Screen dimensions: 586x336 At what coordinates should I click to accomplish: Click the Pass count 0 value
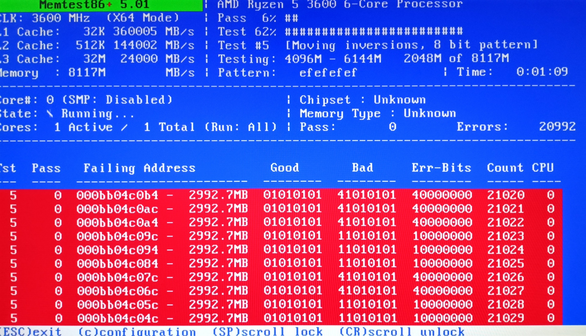(x=392, y=126)
